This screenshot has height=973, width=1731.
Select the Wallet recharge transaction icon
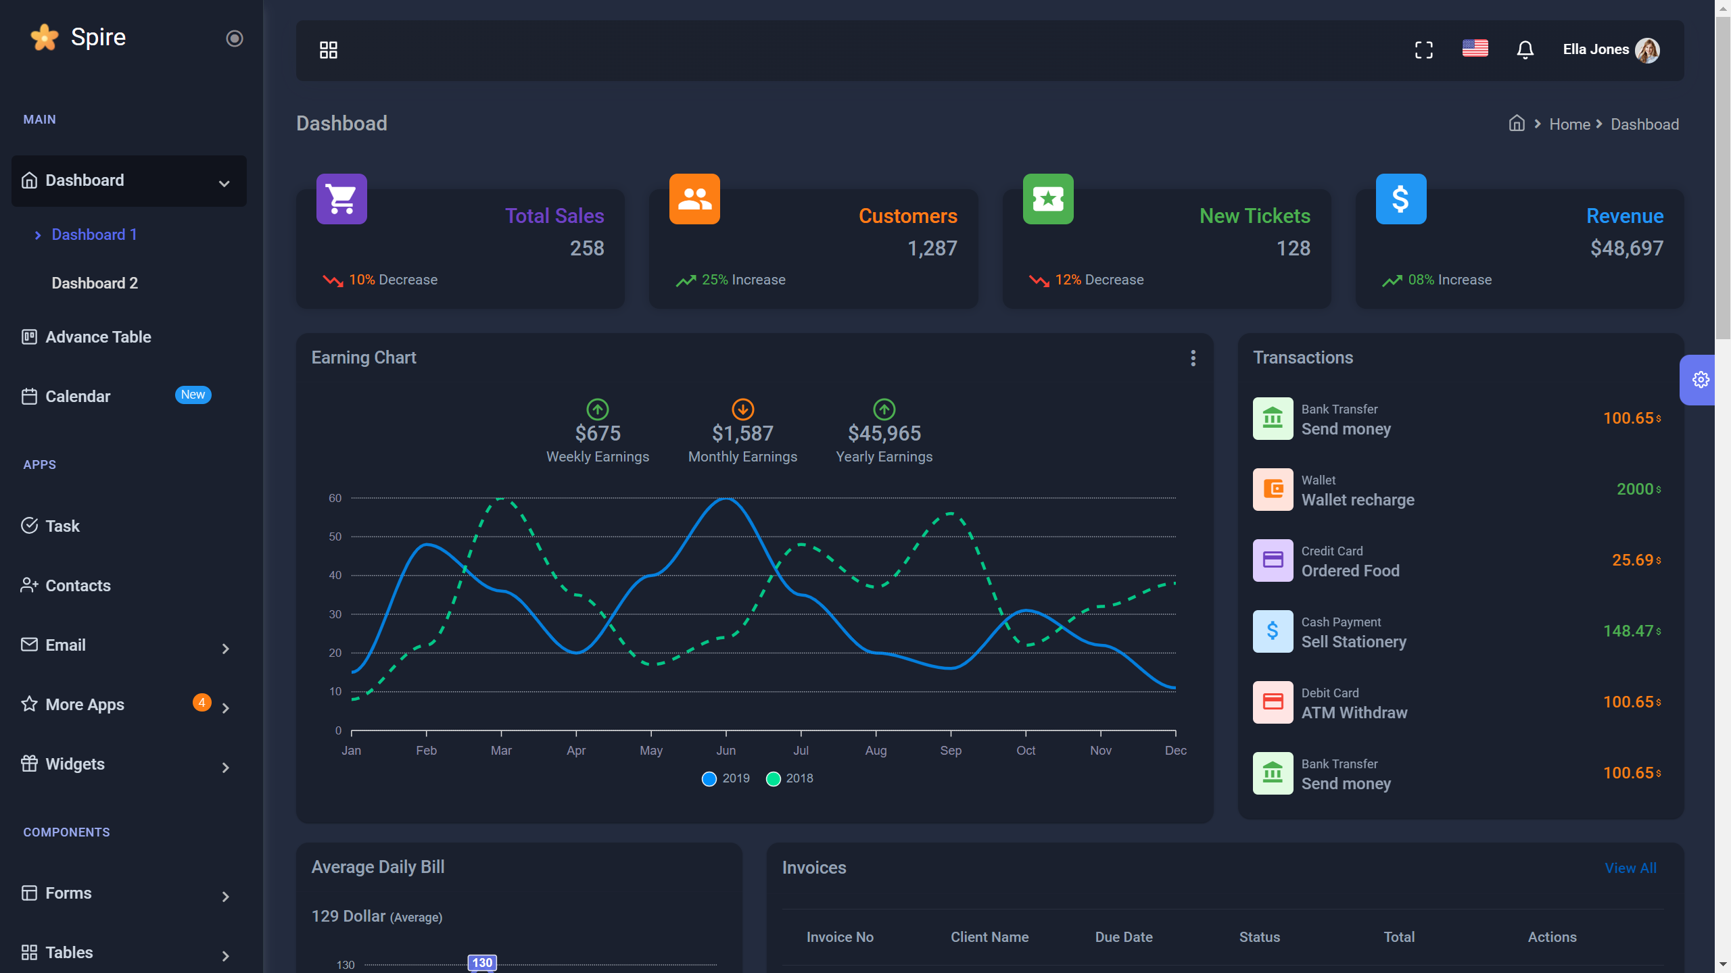coord(1273,489)
